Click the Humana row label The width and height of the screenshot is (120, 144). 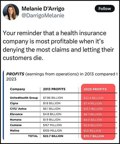point(16,120)
